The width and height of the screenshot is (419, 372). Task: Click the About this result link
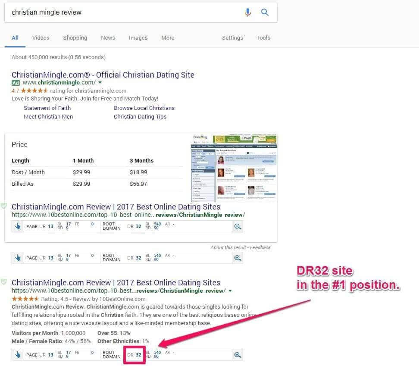pyautogui.click(x=228, y=247)
